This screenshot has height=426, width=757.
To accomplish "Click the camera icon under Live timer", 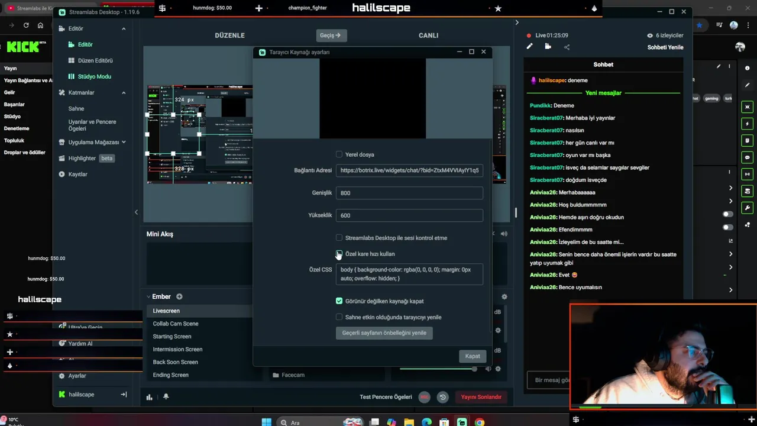I will coord(548,47).
